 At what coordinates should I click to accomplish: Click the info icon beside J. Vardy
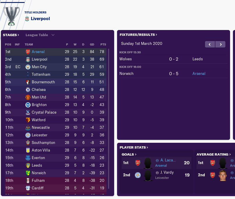point(157,173)
